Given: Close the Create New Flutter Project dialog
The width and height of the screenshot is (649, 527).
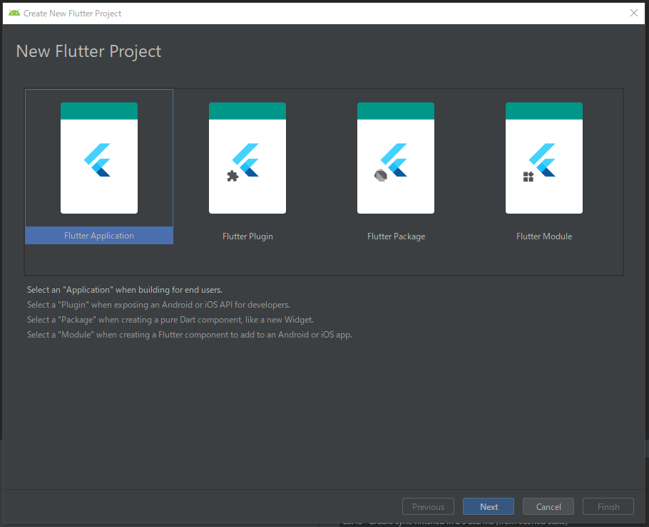Looking at the screenshot, I should [x=634, y=14].
